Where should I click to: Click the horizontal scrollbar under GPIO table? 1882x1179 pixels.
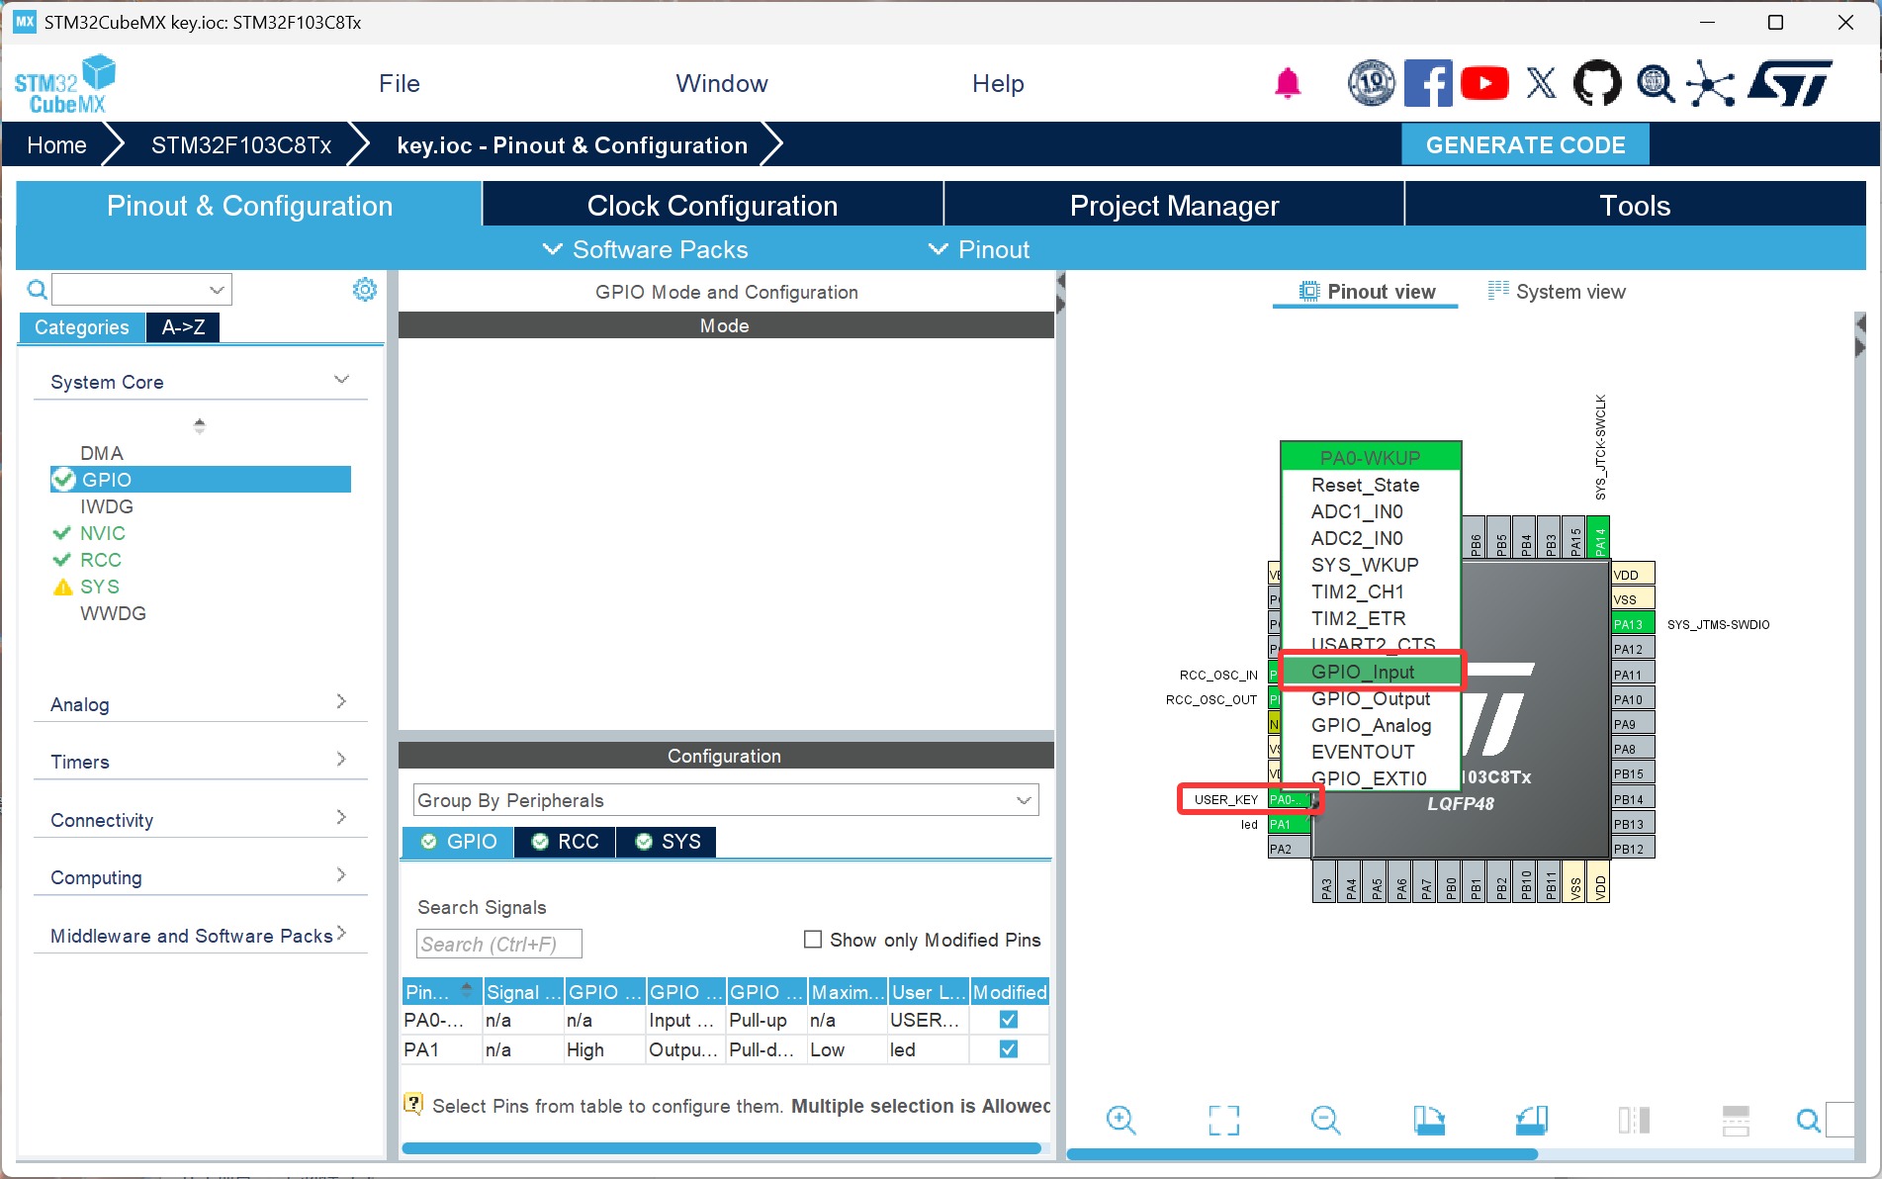(x=721, y=1148)
